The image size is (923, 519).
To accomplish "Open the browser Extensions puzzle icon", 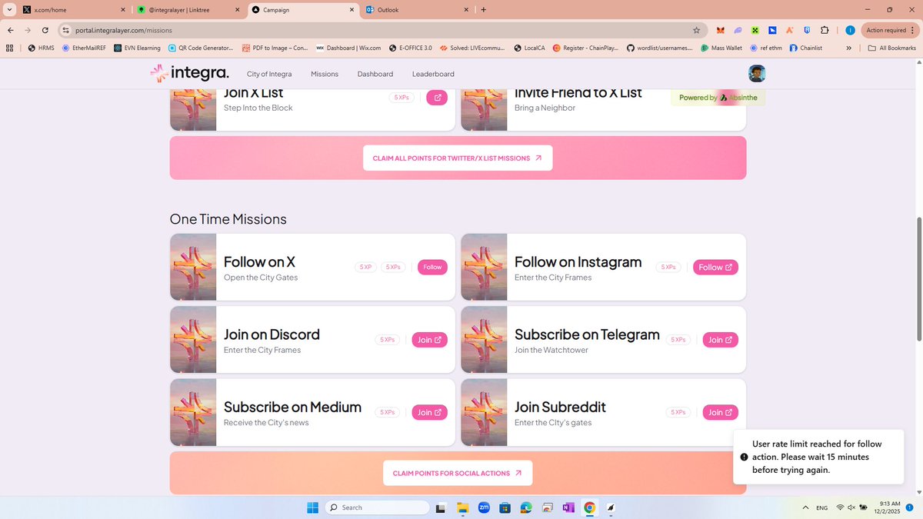I will [825, 30].
